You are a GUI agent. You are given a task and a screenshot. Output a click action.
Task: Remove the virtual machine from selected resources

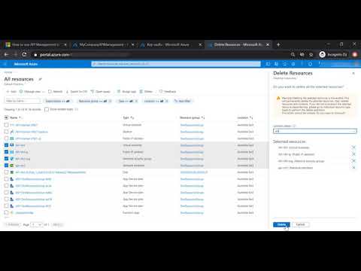pyautogui.click(x=353, y=148)
